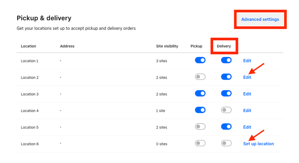This screenshot has width=299, height=163.
Task: Disable Pickup toggle for Location 1
Action: (200, 60)
